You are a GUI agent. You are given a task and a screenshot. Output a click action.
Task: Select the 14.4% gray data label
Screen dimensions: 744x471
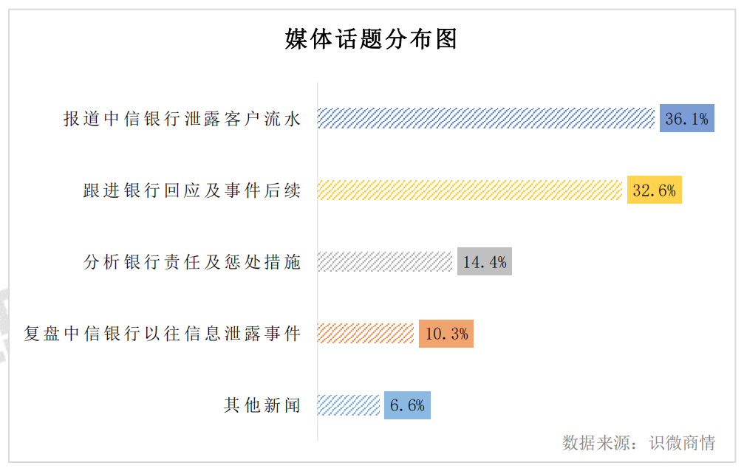tap(485, 261)
